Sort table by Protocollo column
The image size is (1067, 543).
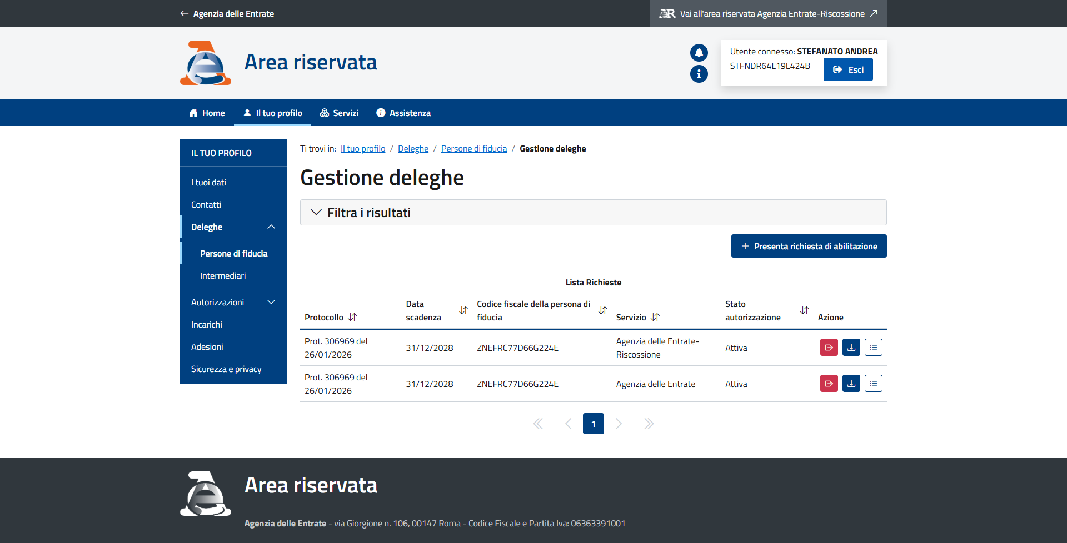(352, 317)
